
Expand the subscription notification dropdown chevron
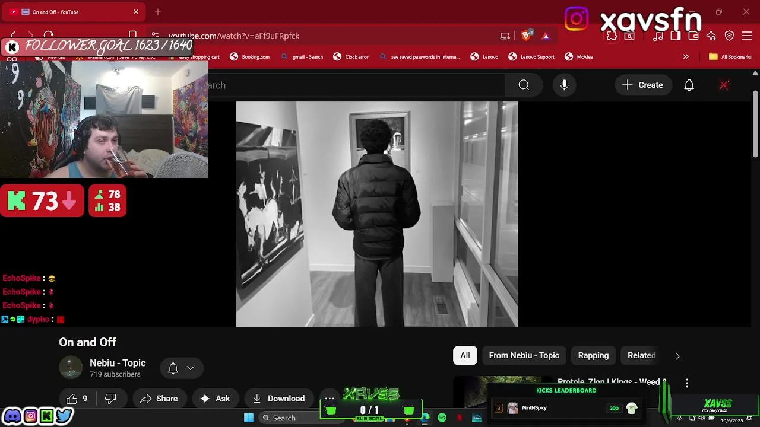click(x=191, y=368)
